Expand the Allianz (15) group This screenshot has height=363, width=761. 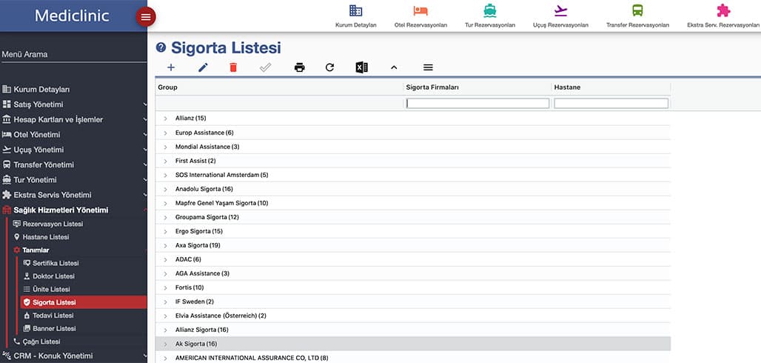(x=165, y=119)
